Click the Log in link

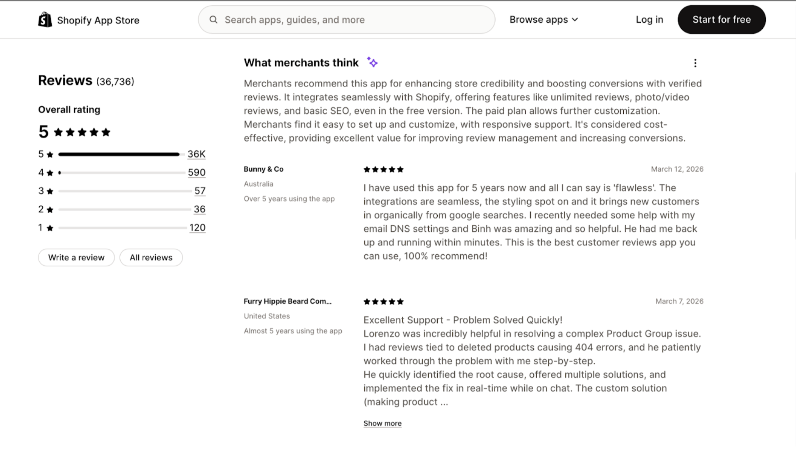[649, 20]
